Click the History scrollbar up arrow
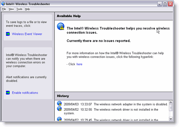 click(171, 102)
